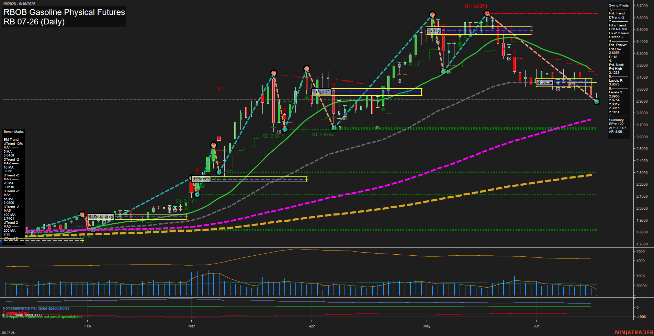Screen dimensions: 654x336
Task: Click the 200 MA: entry in Bench Marks
Action: (x=10, y=231)
